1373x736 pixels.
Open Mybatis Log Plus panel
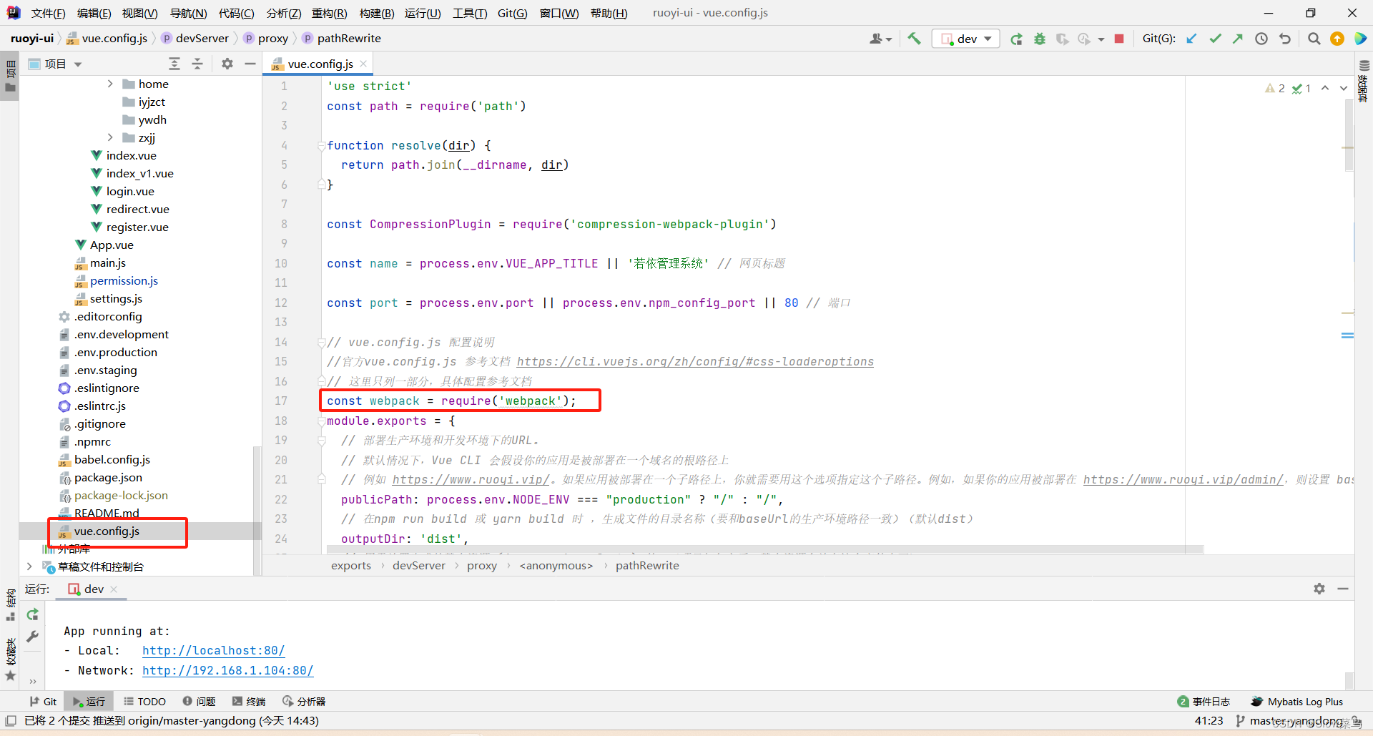point(1296,702)
